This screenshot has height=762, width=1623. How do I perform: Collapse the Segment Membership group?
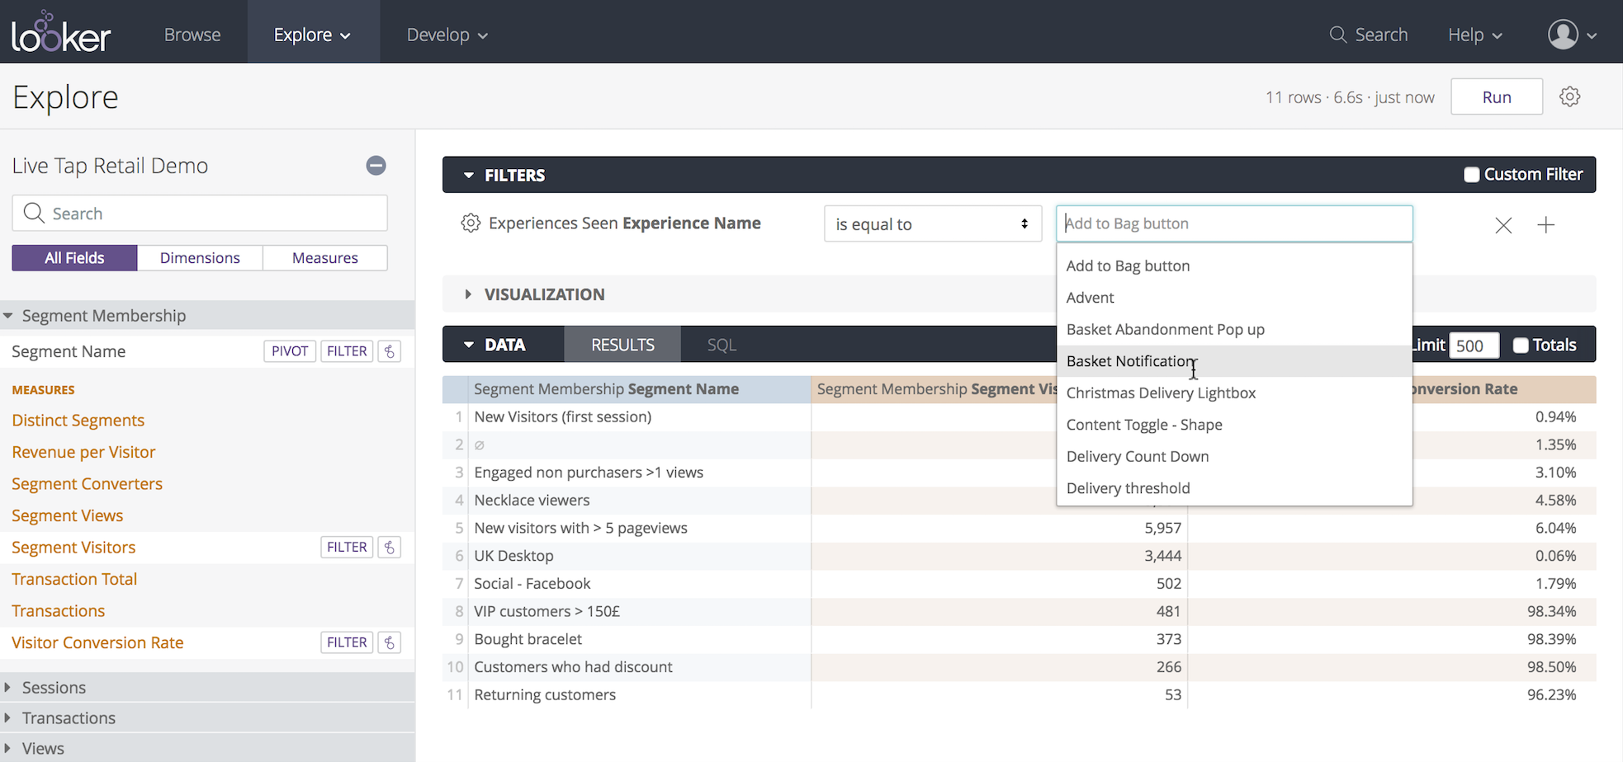click(8, 316)
